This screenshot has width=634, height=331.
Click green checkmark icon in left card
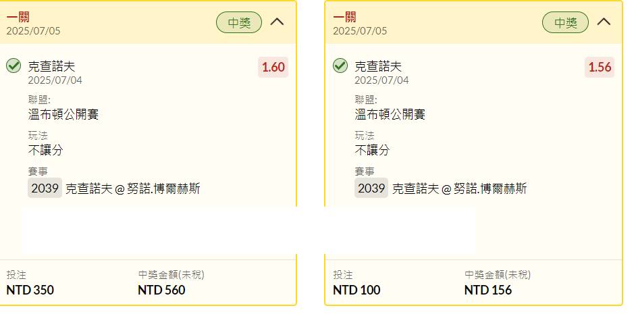(x=14, y=66)
